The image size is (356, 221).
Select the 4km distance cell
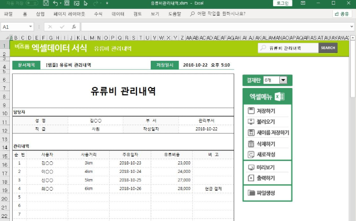(x=89, y=171)
